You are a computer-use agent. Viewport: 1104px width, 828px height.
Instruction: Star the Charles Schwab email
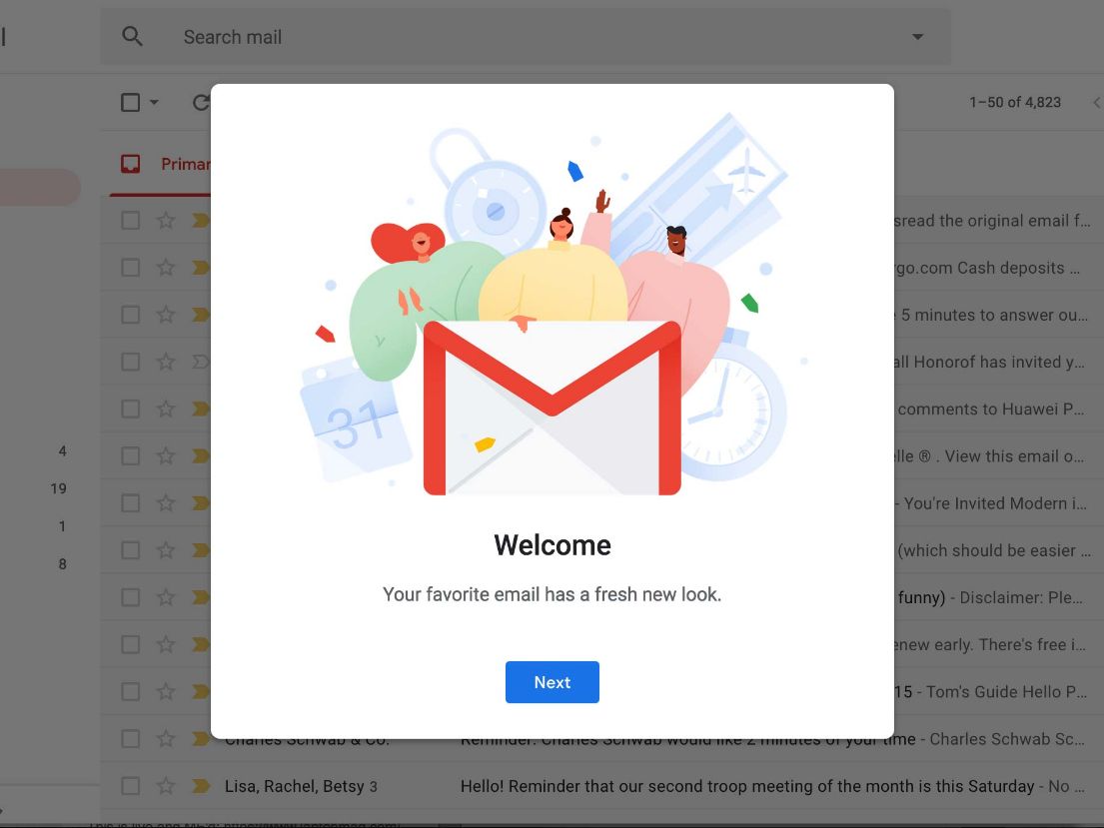tap(166, 738)
